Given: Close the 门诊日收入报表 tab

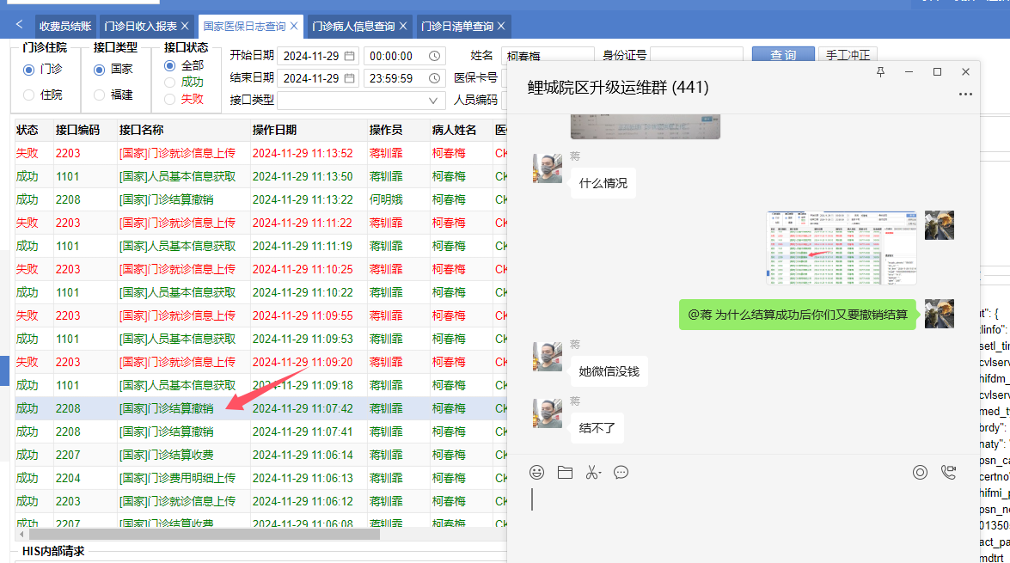Looking at the screenshot, I should [185, 26].
